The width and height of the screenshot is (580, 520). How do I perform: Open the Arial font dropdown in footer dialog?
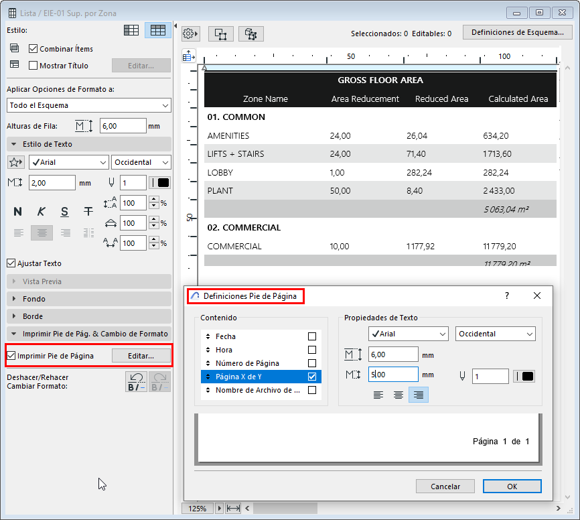click(408, 334)
